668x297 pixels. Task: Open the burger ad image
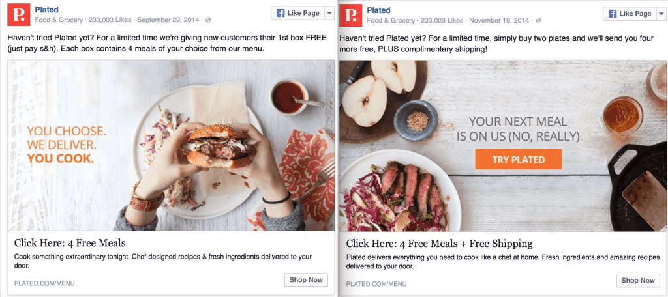click(171, 145)
